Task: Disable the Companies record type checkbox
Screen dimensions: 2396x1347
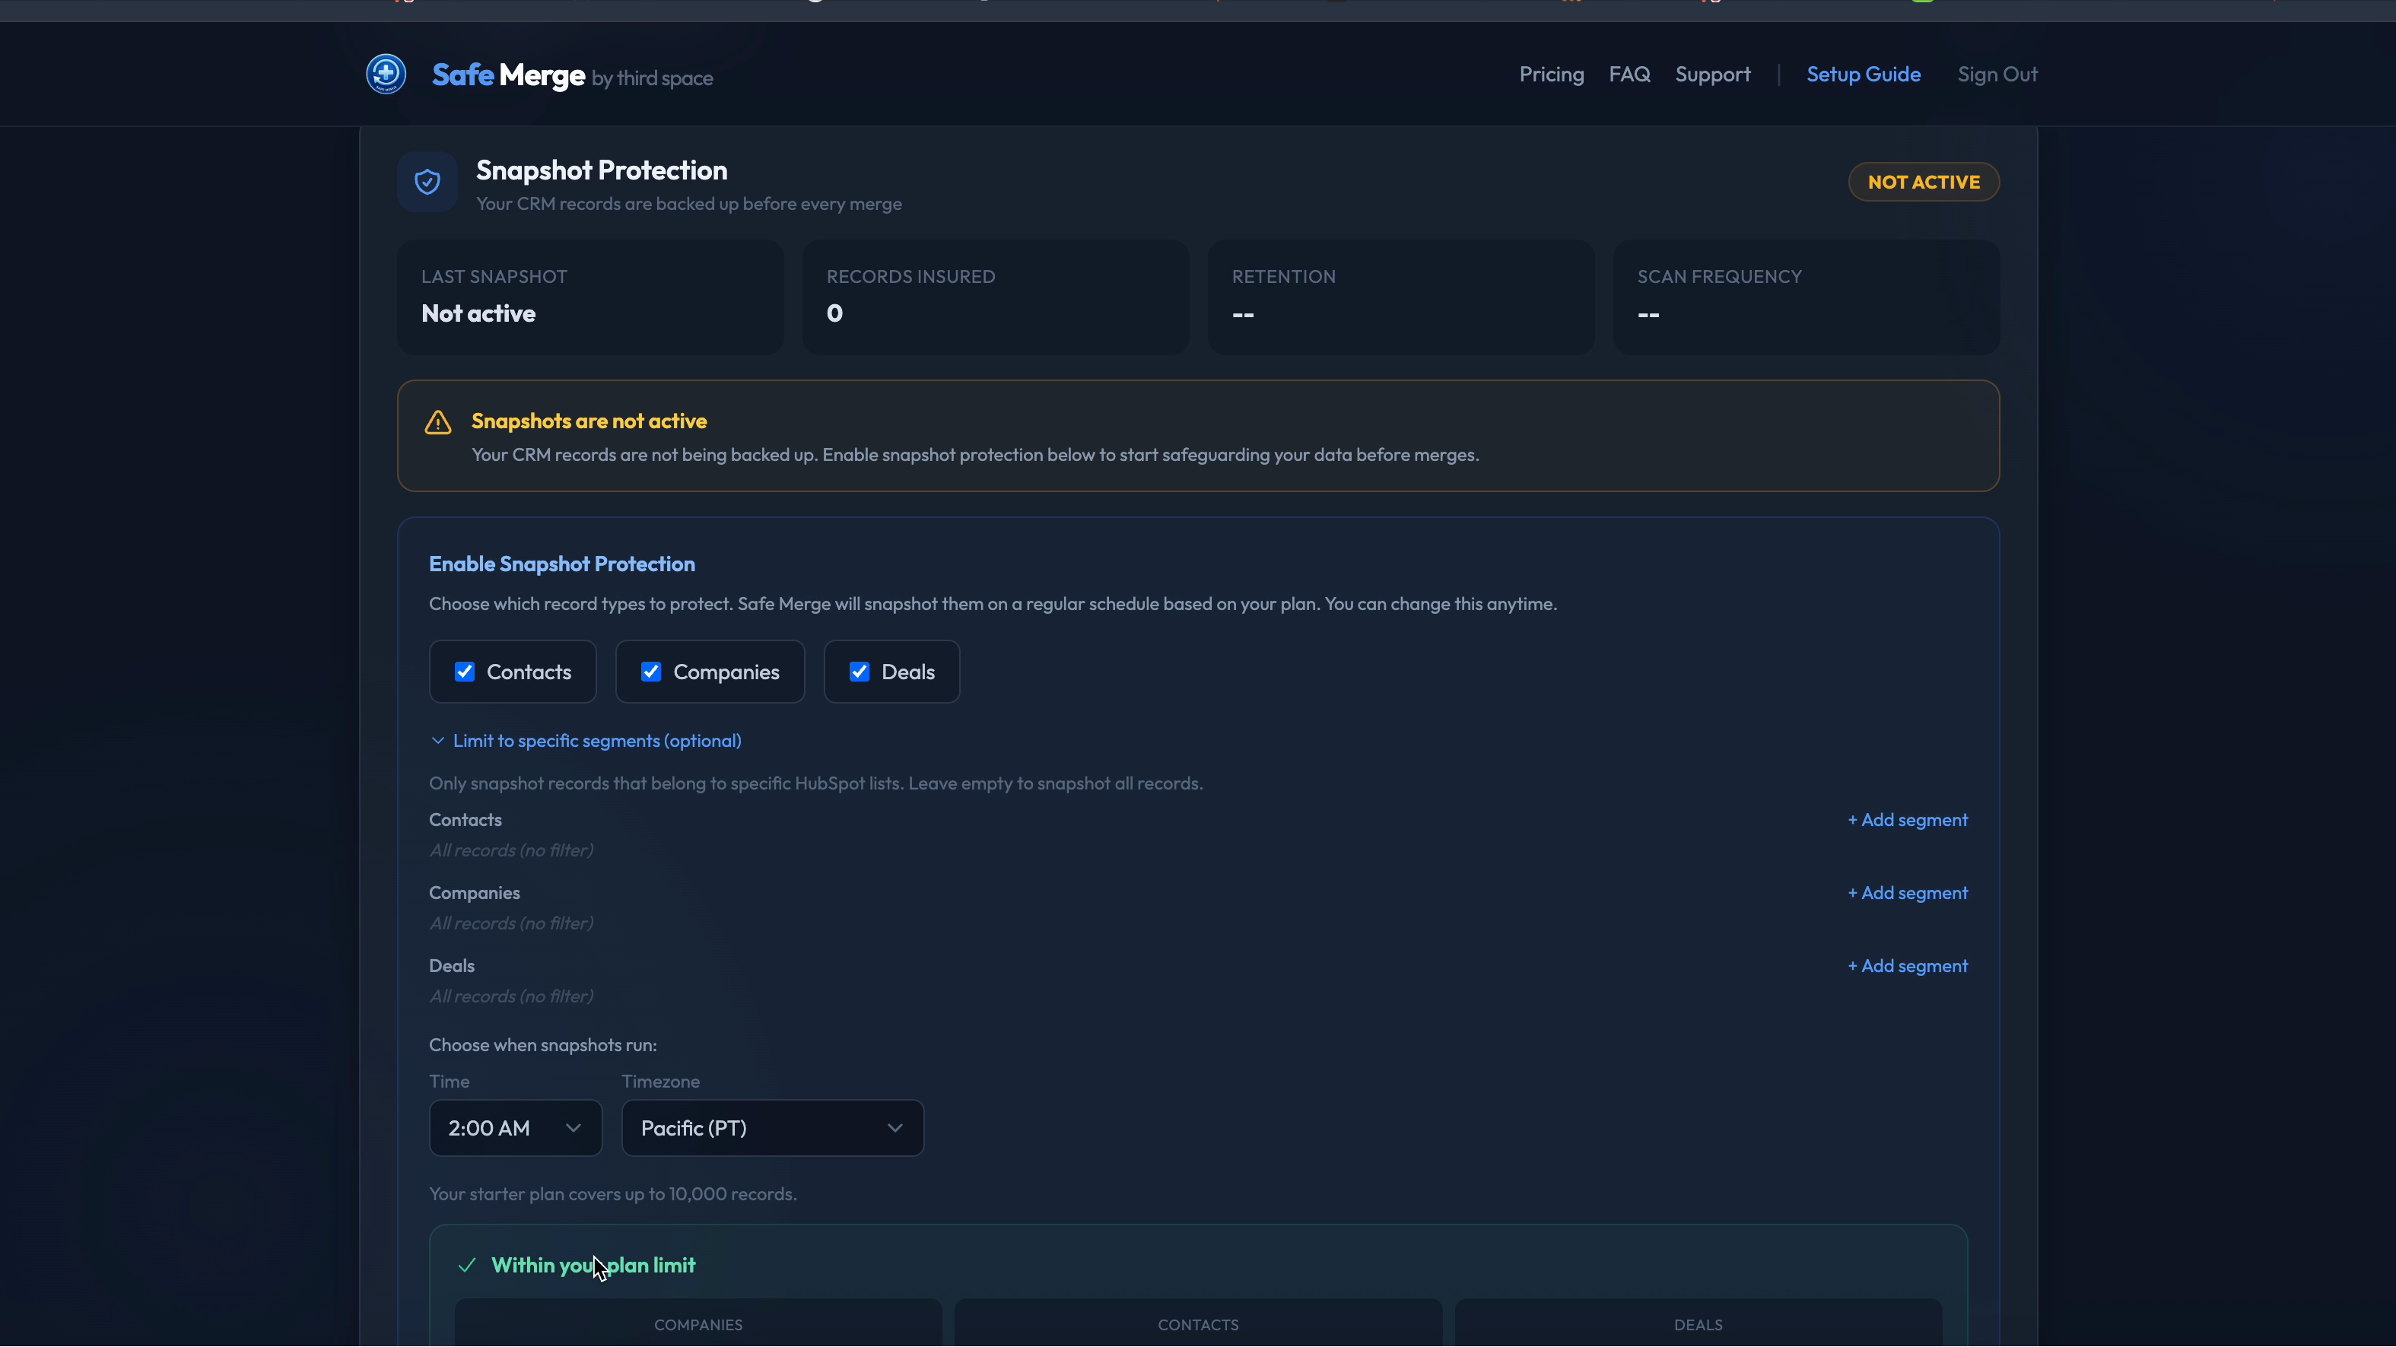Action: [x=651, y=671]
